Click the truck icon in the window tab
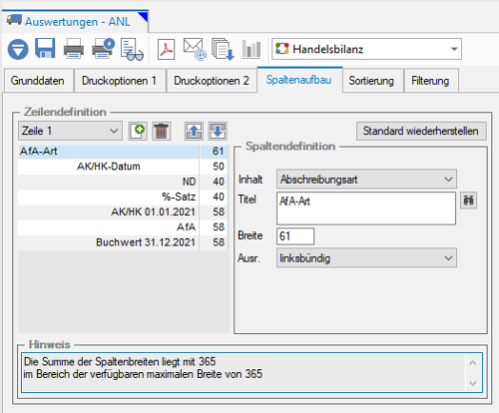 click(14, 20)
